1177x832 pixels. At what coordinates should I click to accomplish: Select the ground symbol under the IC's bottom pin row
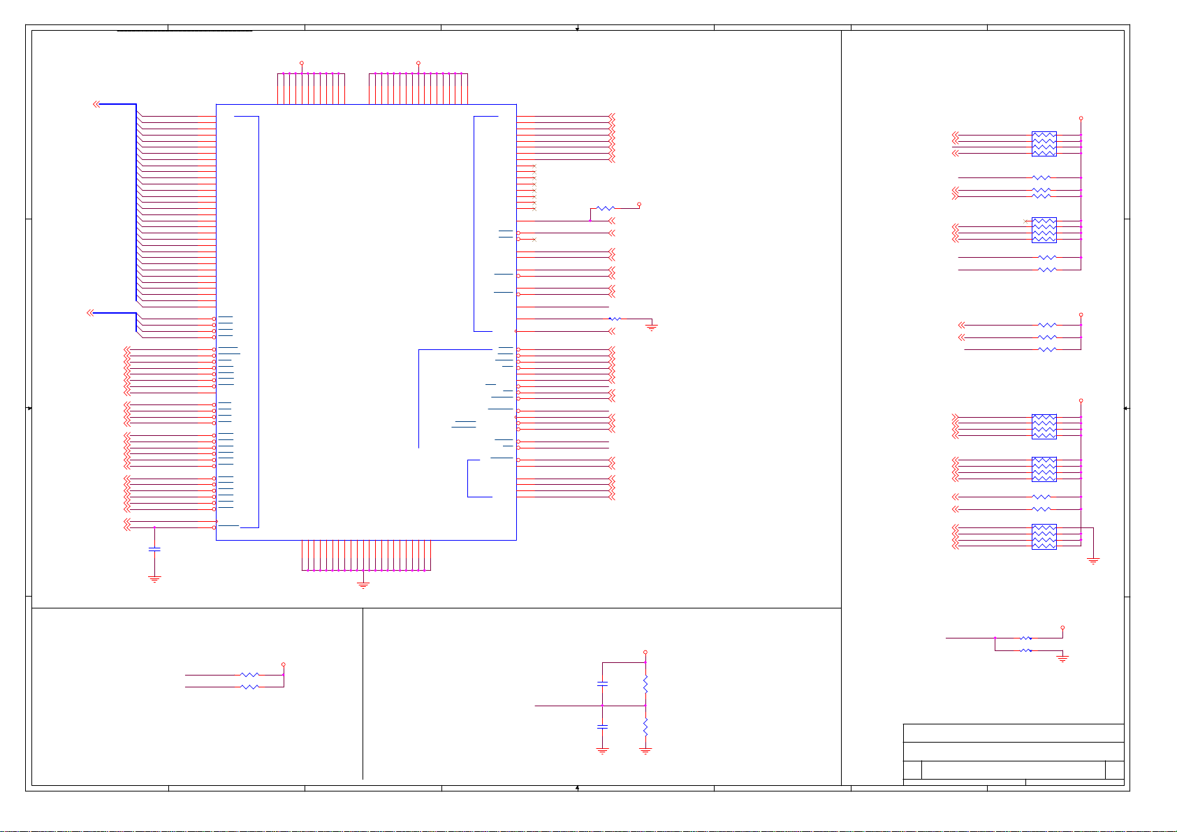point(363,584)
